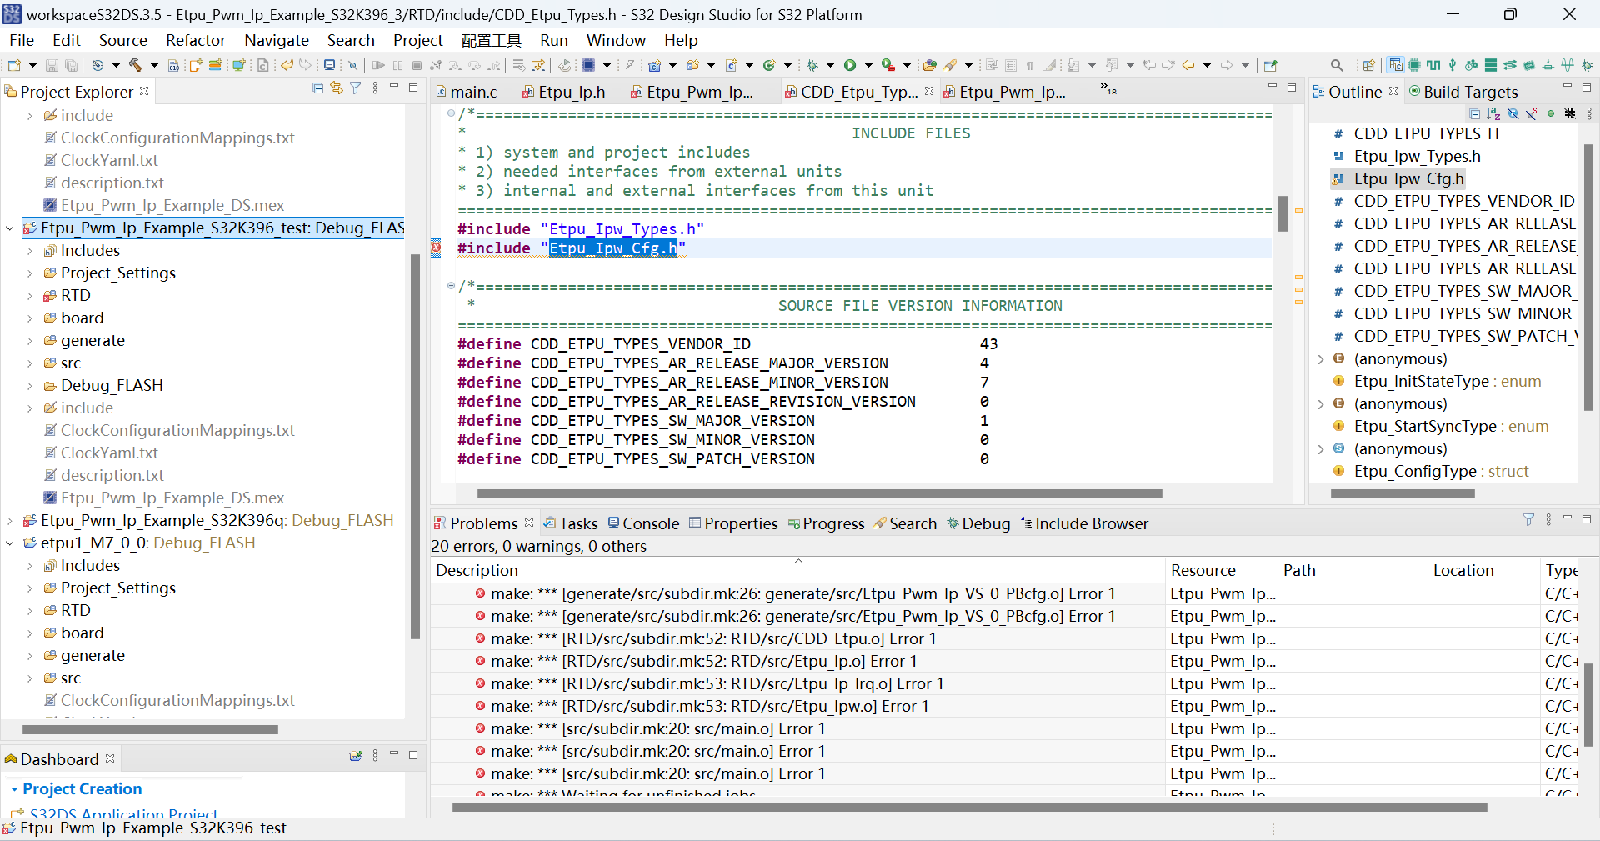Screen dimensions: 1600x841
Task: Hide macro definitions in the Outline
Action: coord(1570,114)
